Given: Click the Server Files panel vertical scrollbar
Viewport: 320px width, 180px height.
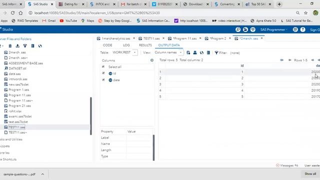Looking at the screenshot, I should 91,116.
